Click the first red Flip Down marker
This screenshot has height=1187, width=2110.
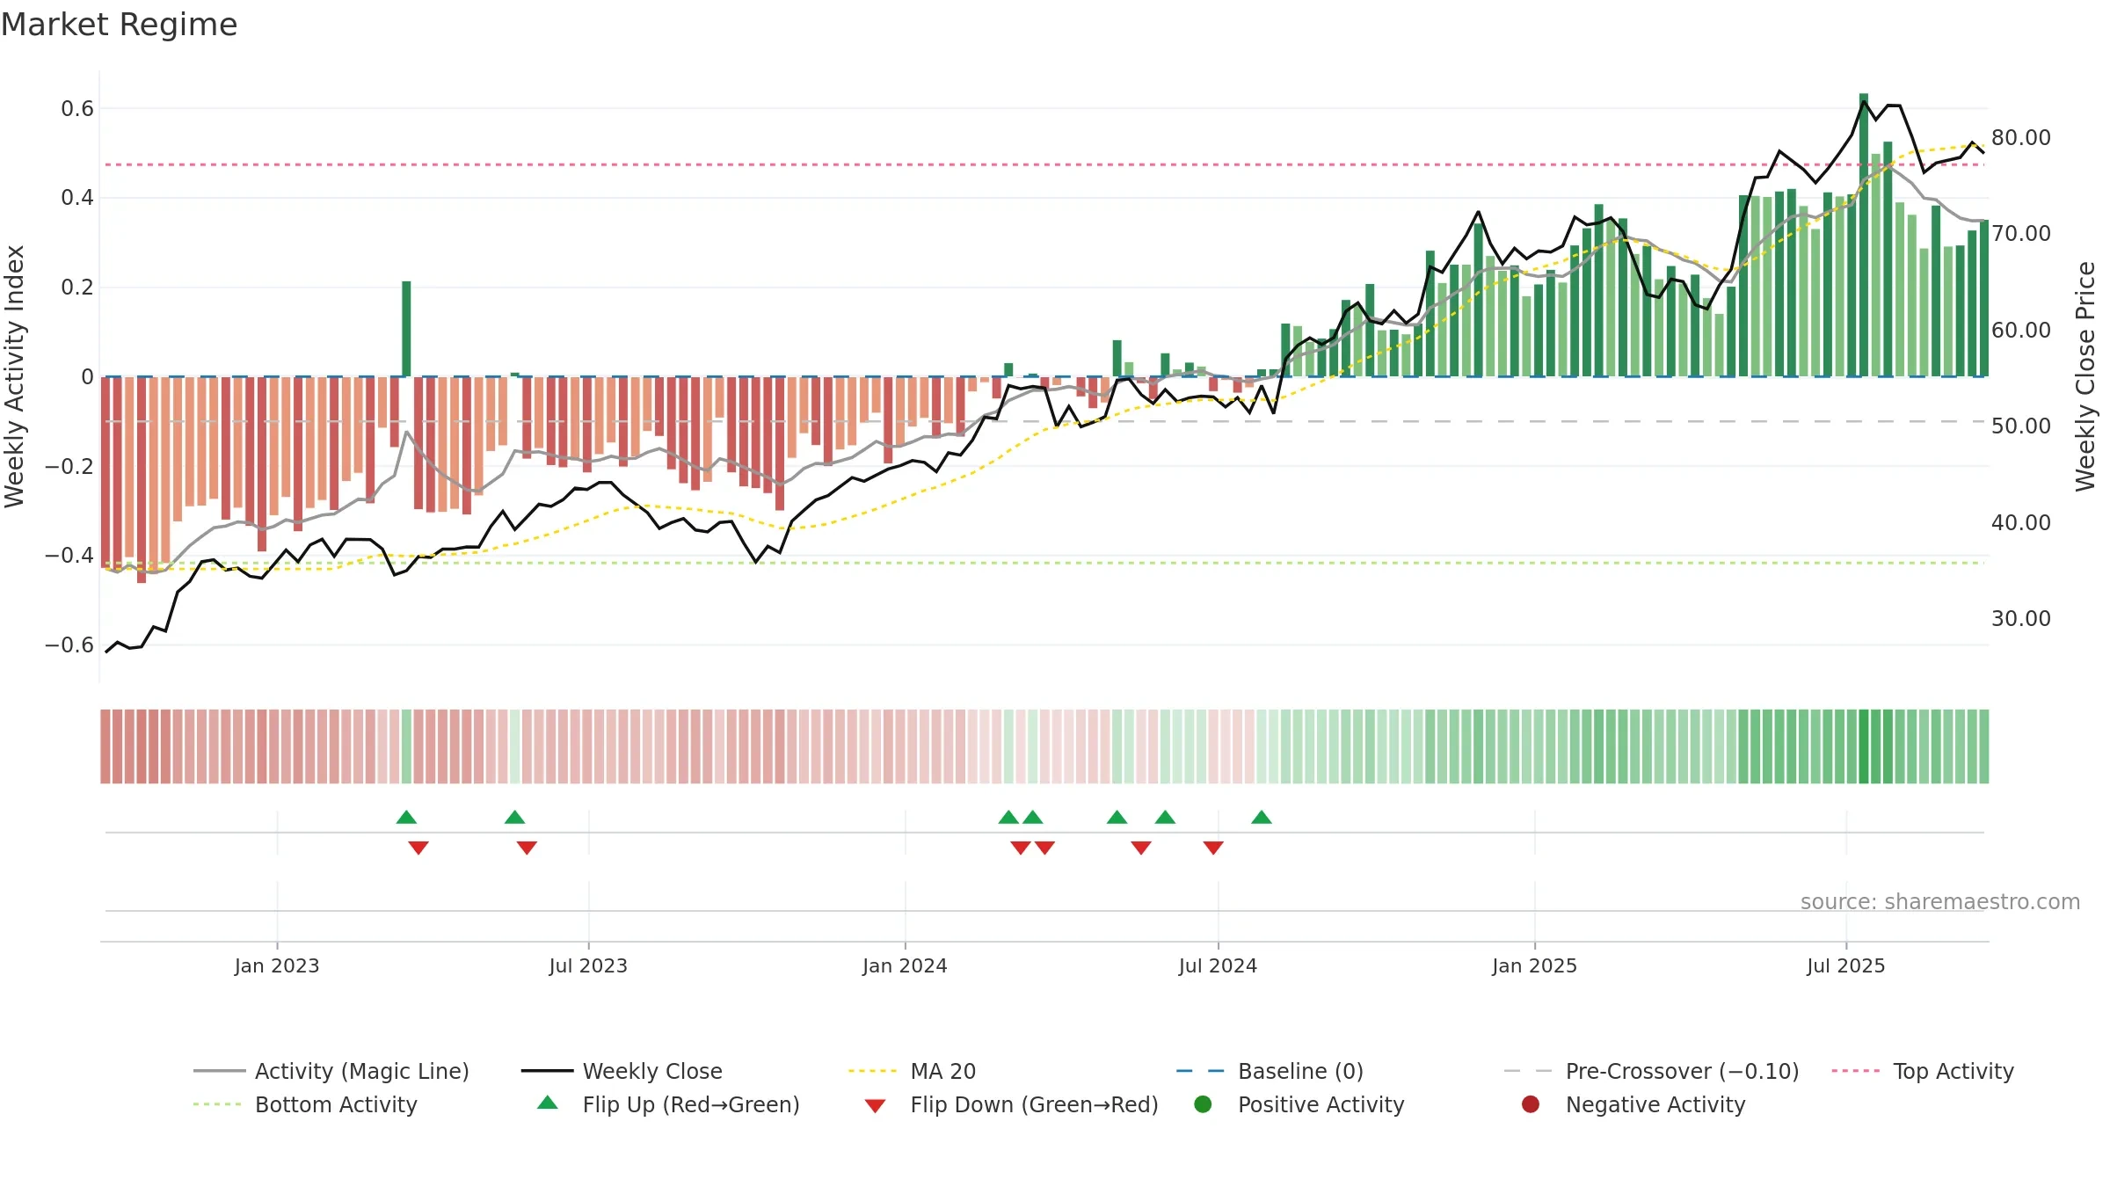point(418,848)
